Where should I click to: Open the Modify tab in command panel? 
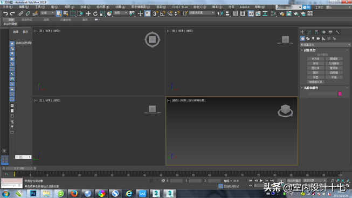[309, 32]
